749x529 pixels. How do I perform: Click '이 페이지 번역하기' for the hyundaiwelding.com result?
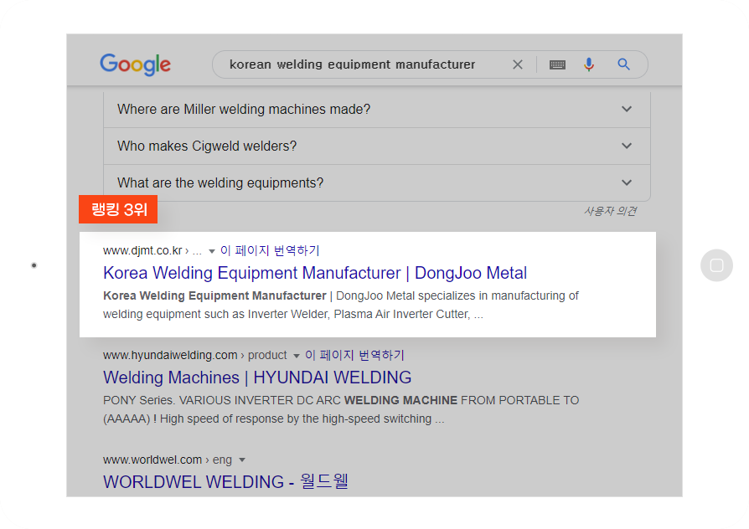click(x=354, y=355)
